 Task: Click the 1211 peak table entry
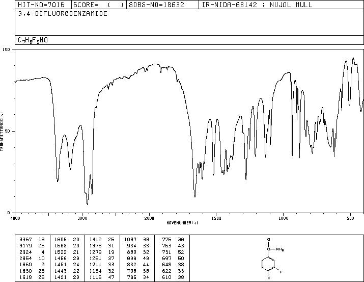coord(102,265)
